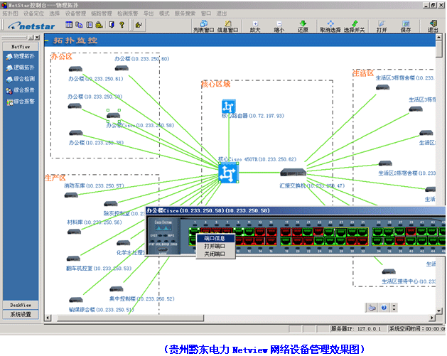Click the small icon left of blue help
Screen dimensions: 447x356
point(372,308)
